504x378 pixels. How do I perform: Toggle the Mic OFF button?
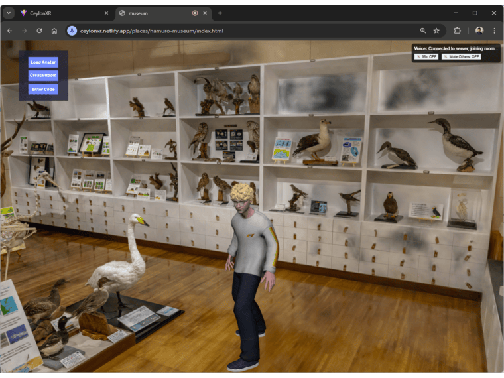426,57
